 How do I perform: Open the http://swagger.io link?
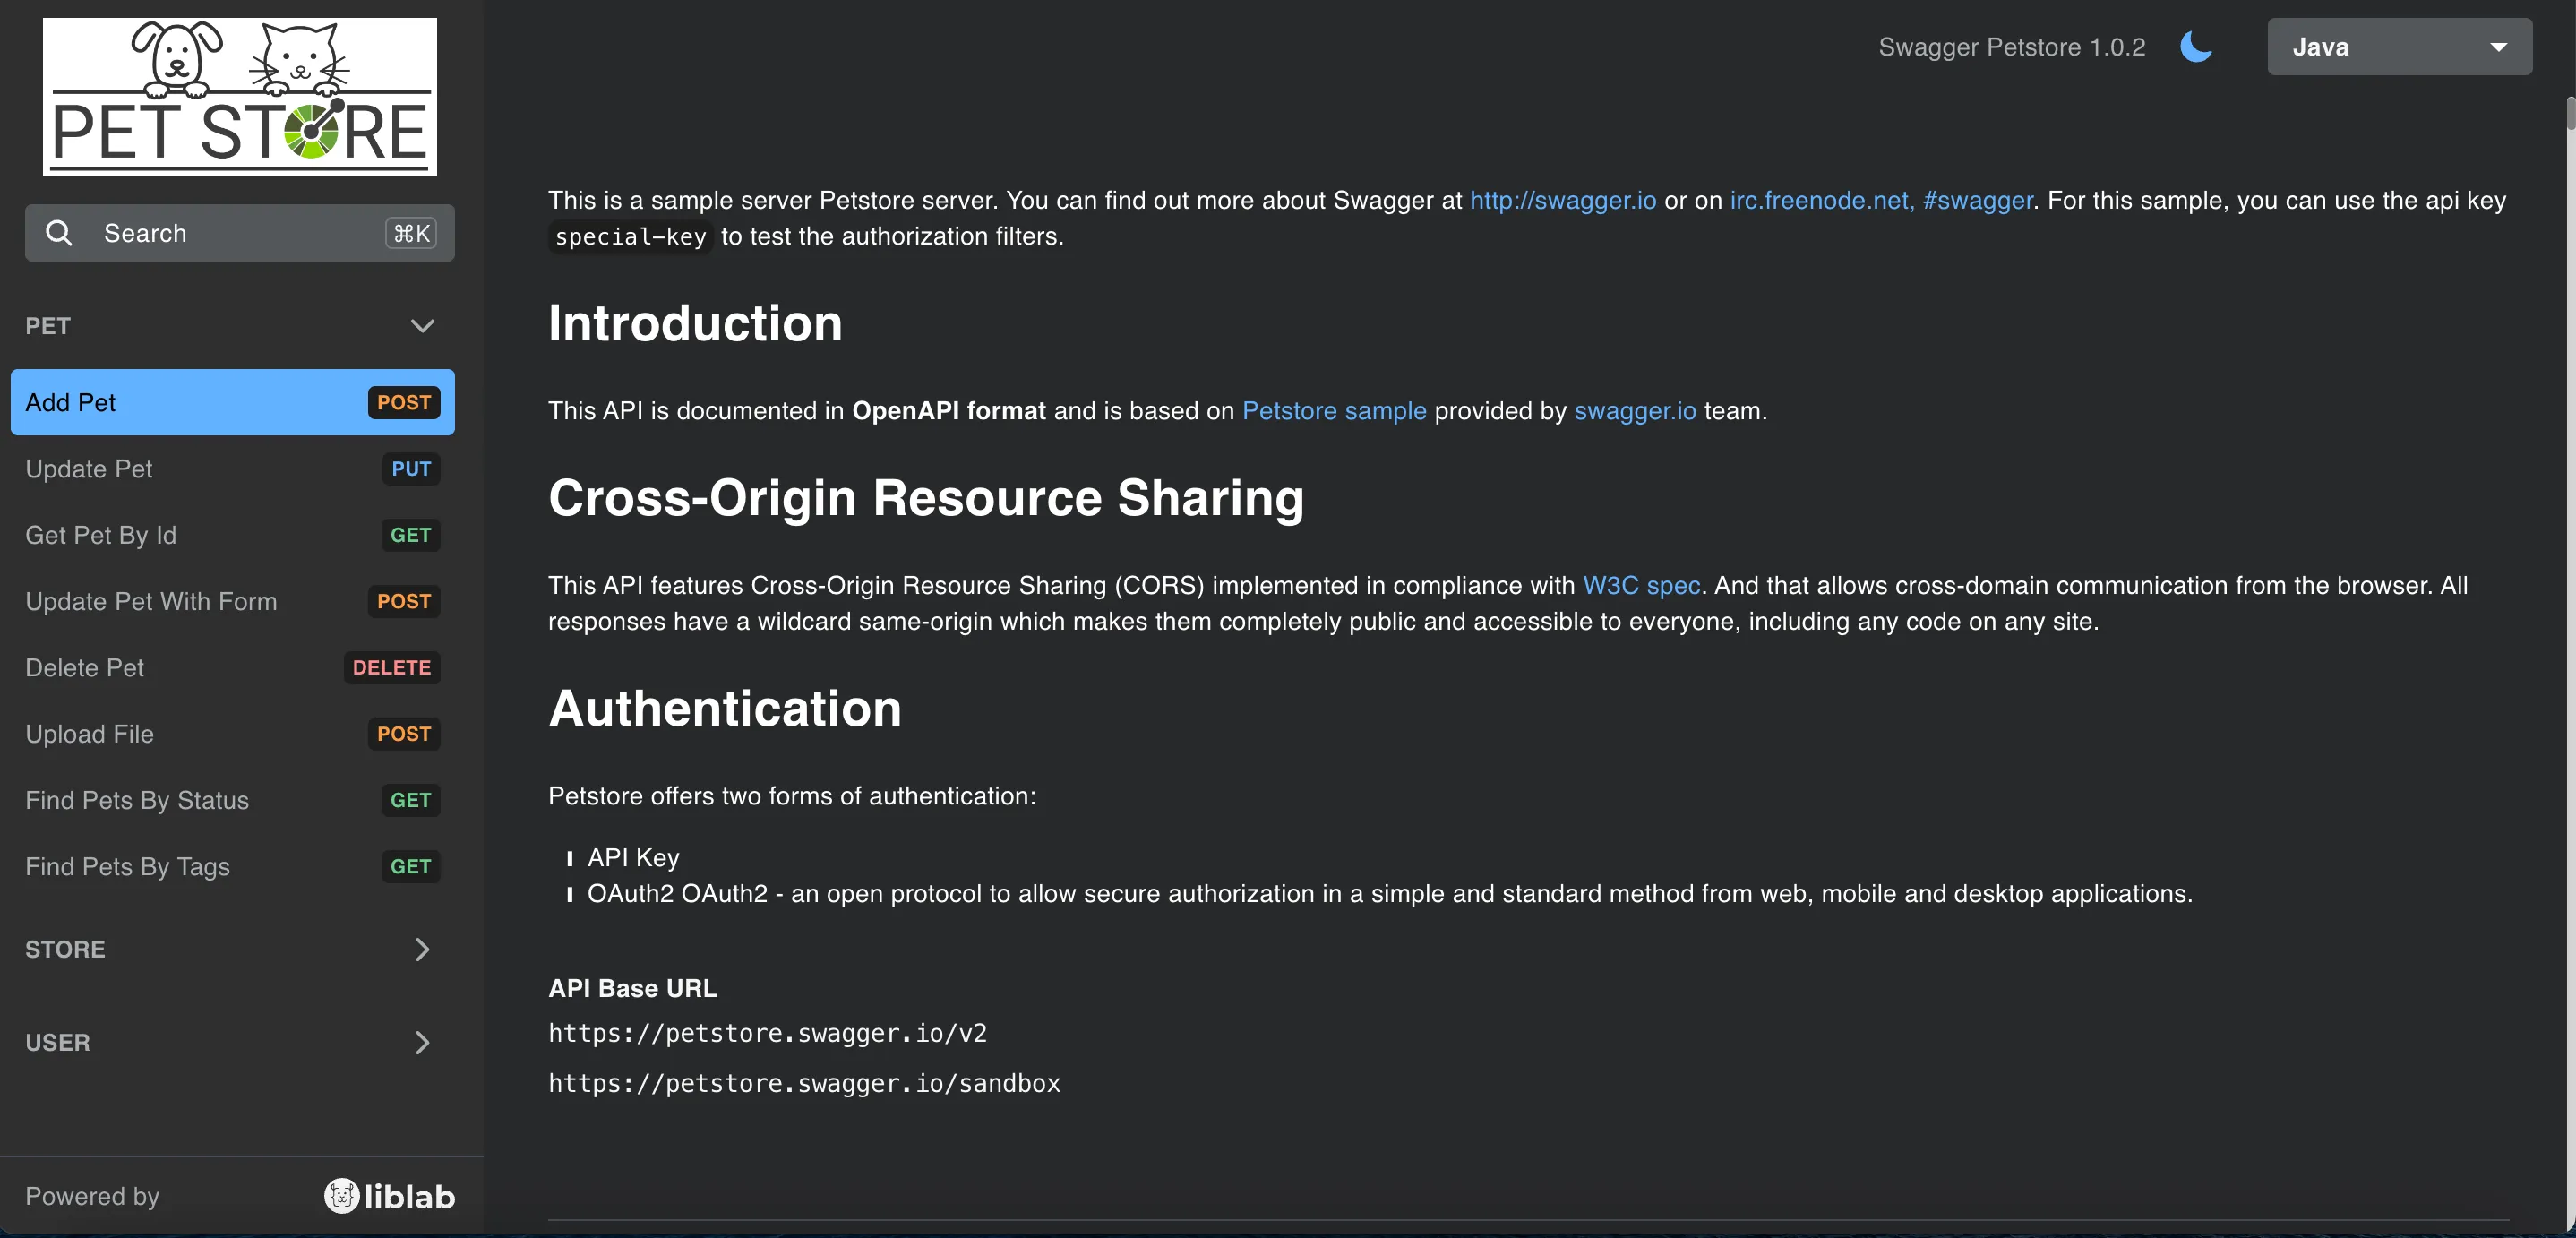click(1562, 200)
